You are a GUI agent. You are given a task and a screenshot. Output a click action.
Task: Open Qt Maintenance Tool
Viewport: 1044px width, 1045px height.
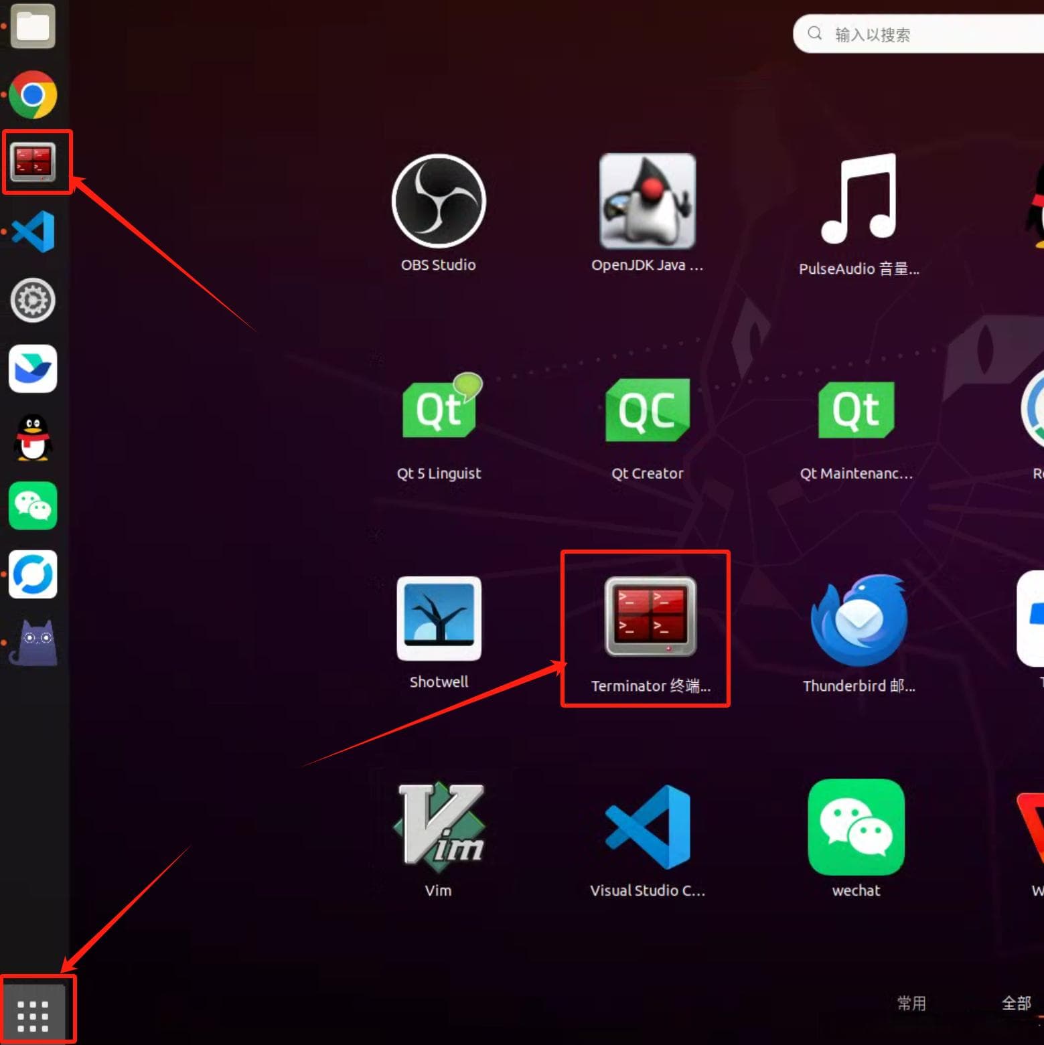click(x=856, y=410)
